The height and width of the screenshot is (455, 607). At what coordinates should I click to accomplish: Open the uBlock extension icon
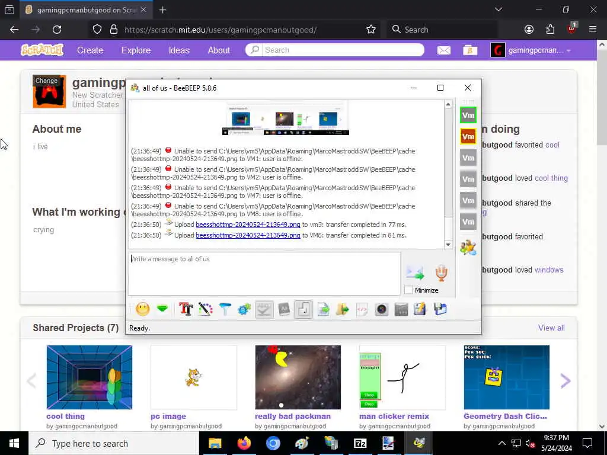[x=572, y=28]
